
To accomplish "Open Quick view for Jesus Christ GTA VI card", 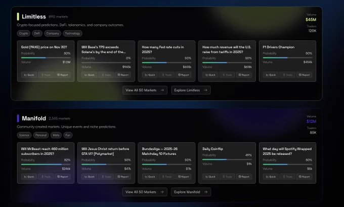I will 90,177.
